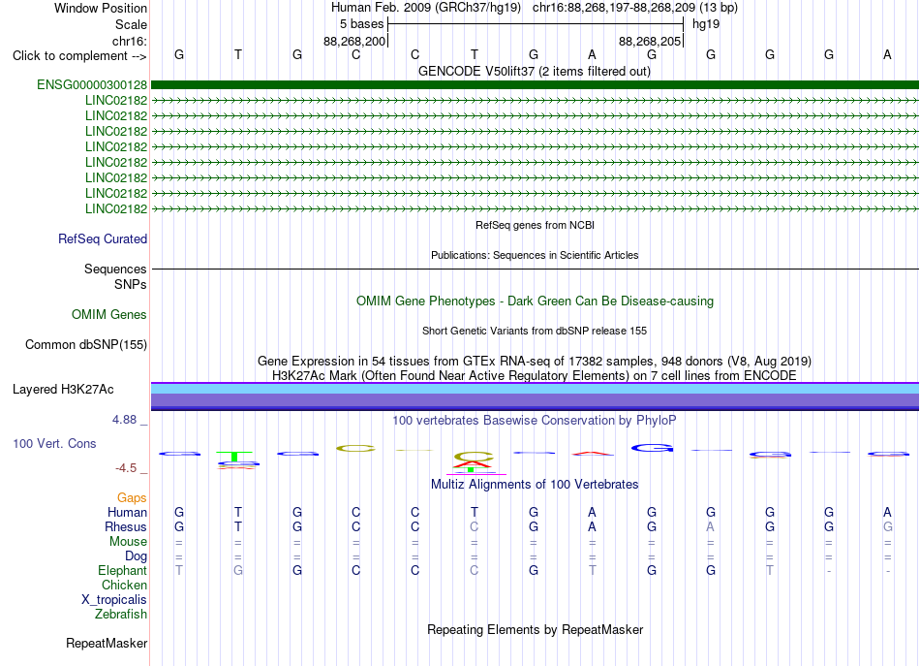920x666 pixels.
Task: Click the 88,268,200 ruler coordinate
Action: pyautogui.click(x=354, y=41)
